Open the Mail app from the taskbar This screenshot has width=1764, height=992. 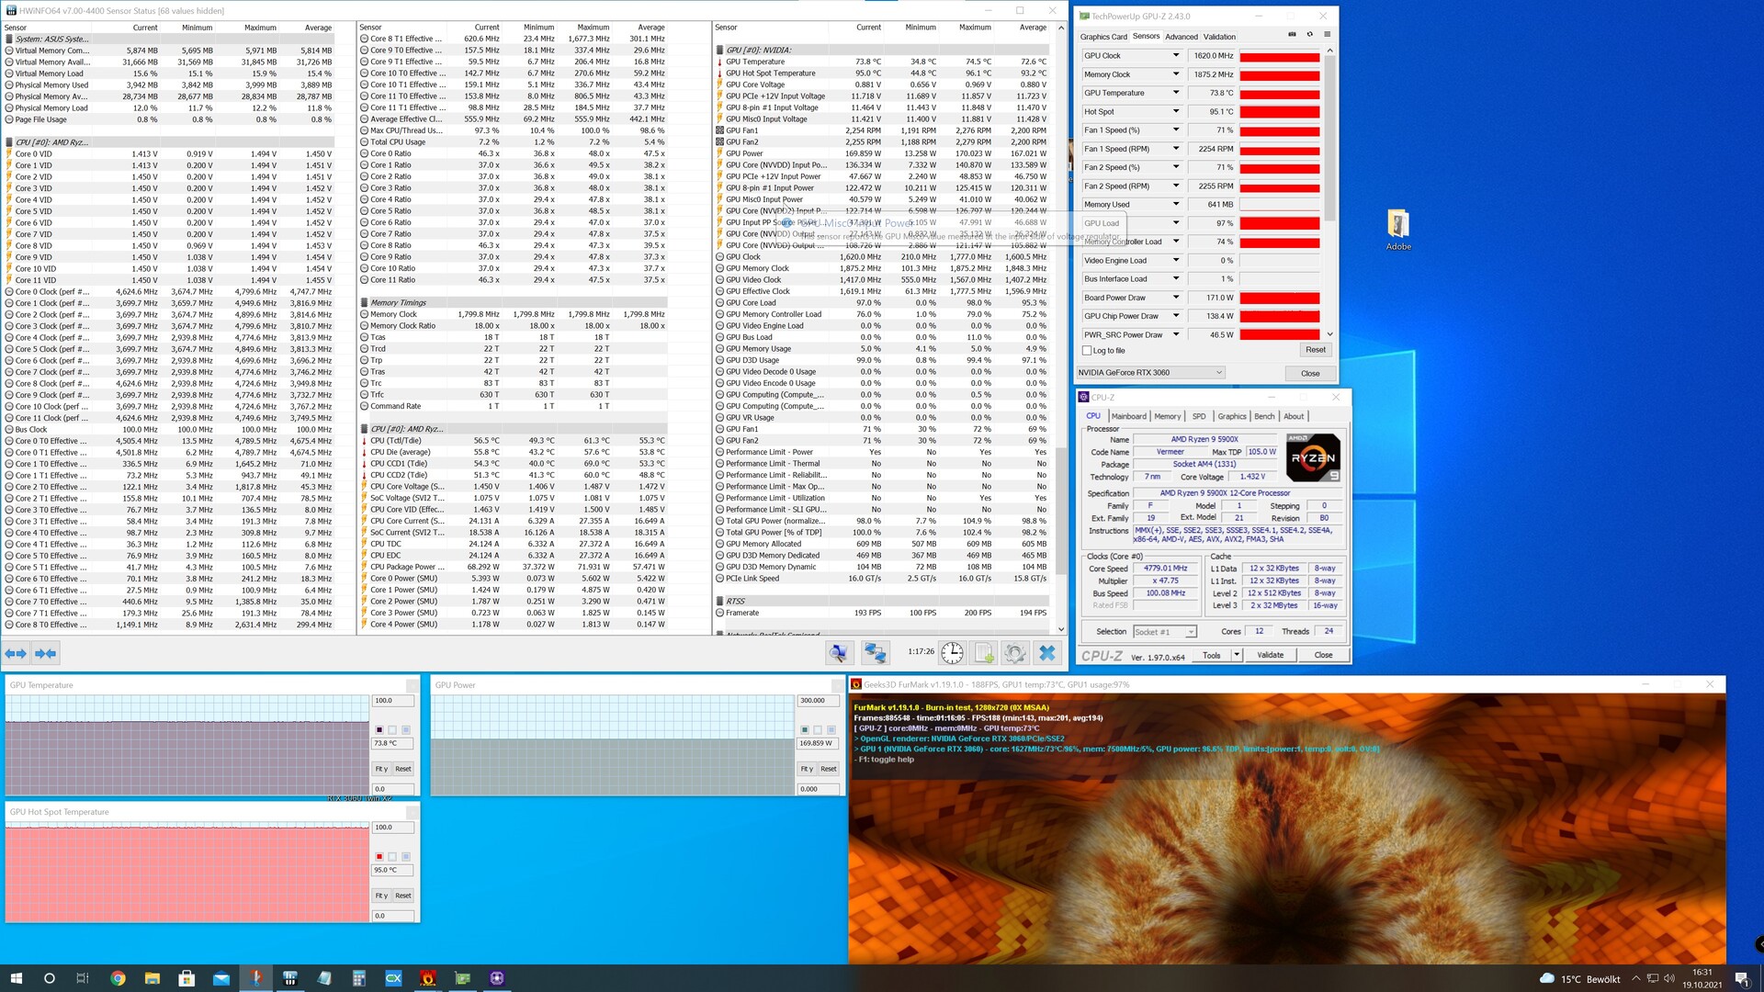(221, 978)
